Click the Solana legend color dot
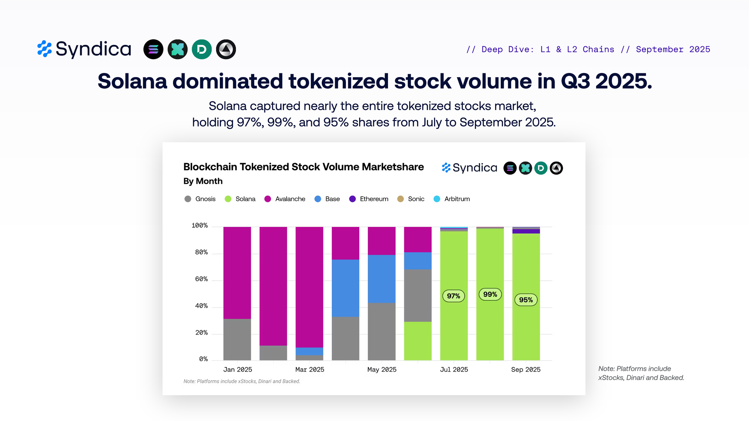The height and width of the screenshot is (421, 749). point(228,199)
